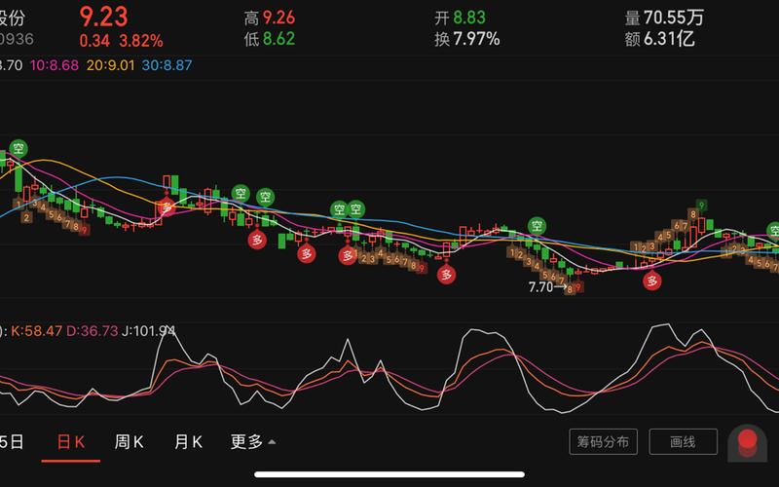Tap the 高 9.26 high price value
779x487 pixels.
pos(270,18)
